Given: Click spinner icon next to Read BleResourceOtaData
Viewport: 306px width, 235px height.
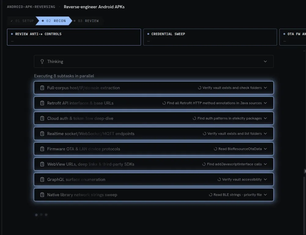Looking at the screenshot, I should (x=216, y=149).
